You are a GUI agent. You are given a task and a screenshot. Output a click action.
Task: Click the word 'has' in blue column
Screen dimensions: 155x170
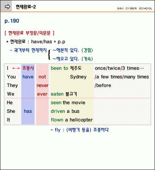28,111
